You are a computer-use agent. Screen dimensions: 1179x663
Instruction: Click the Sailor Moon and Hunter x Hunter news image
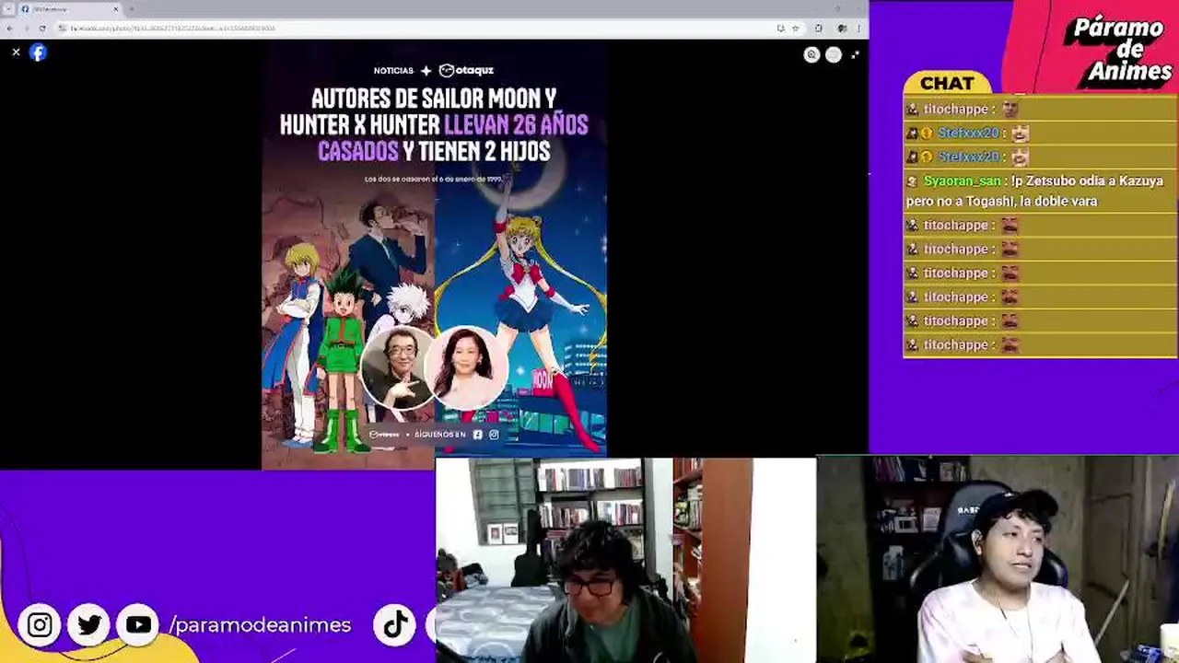tap(434, 254)
